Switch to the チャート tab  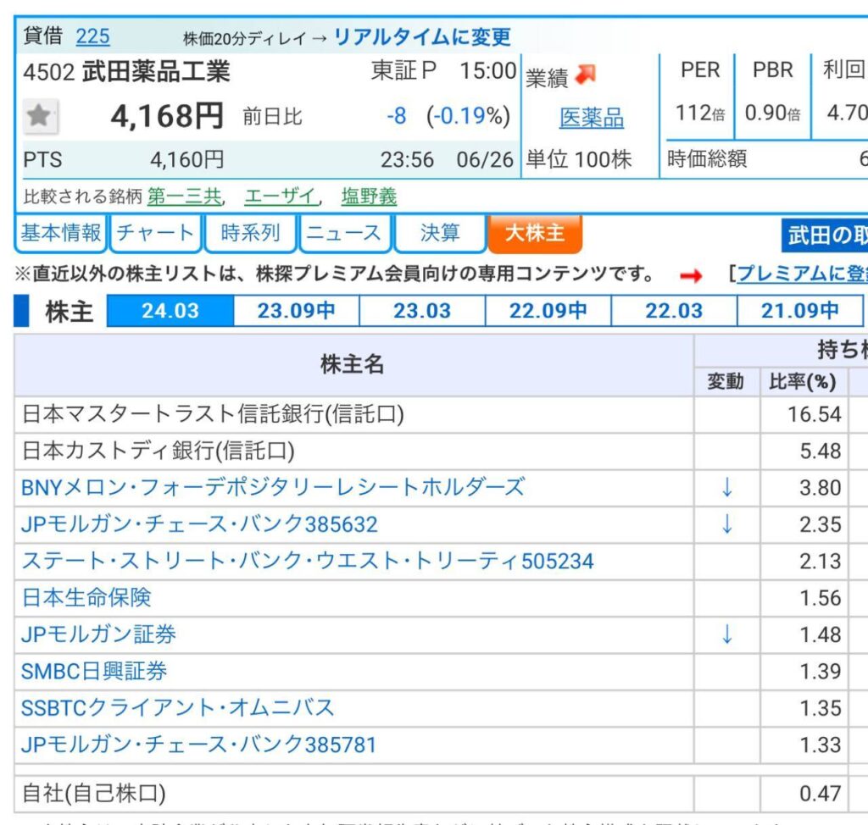coord(156,233)
